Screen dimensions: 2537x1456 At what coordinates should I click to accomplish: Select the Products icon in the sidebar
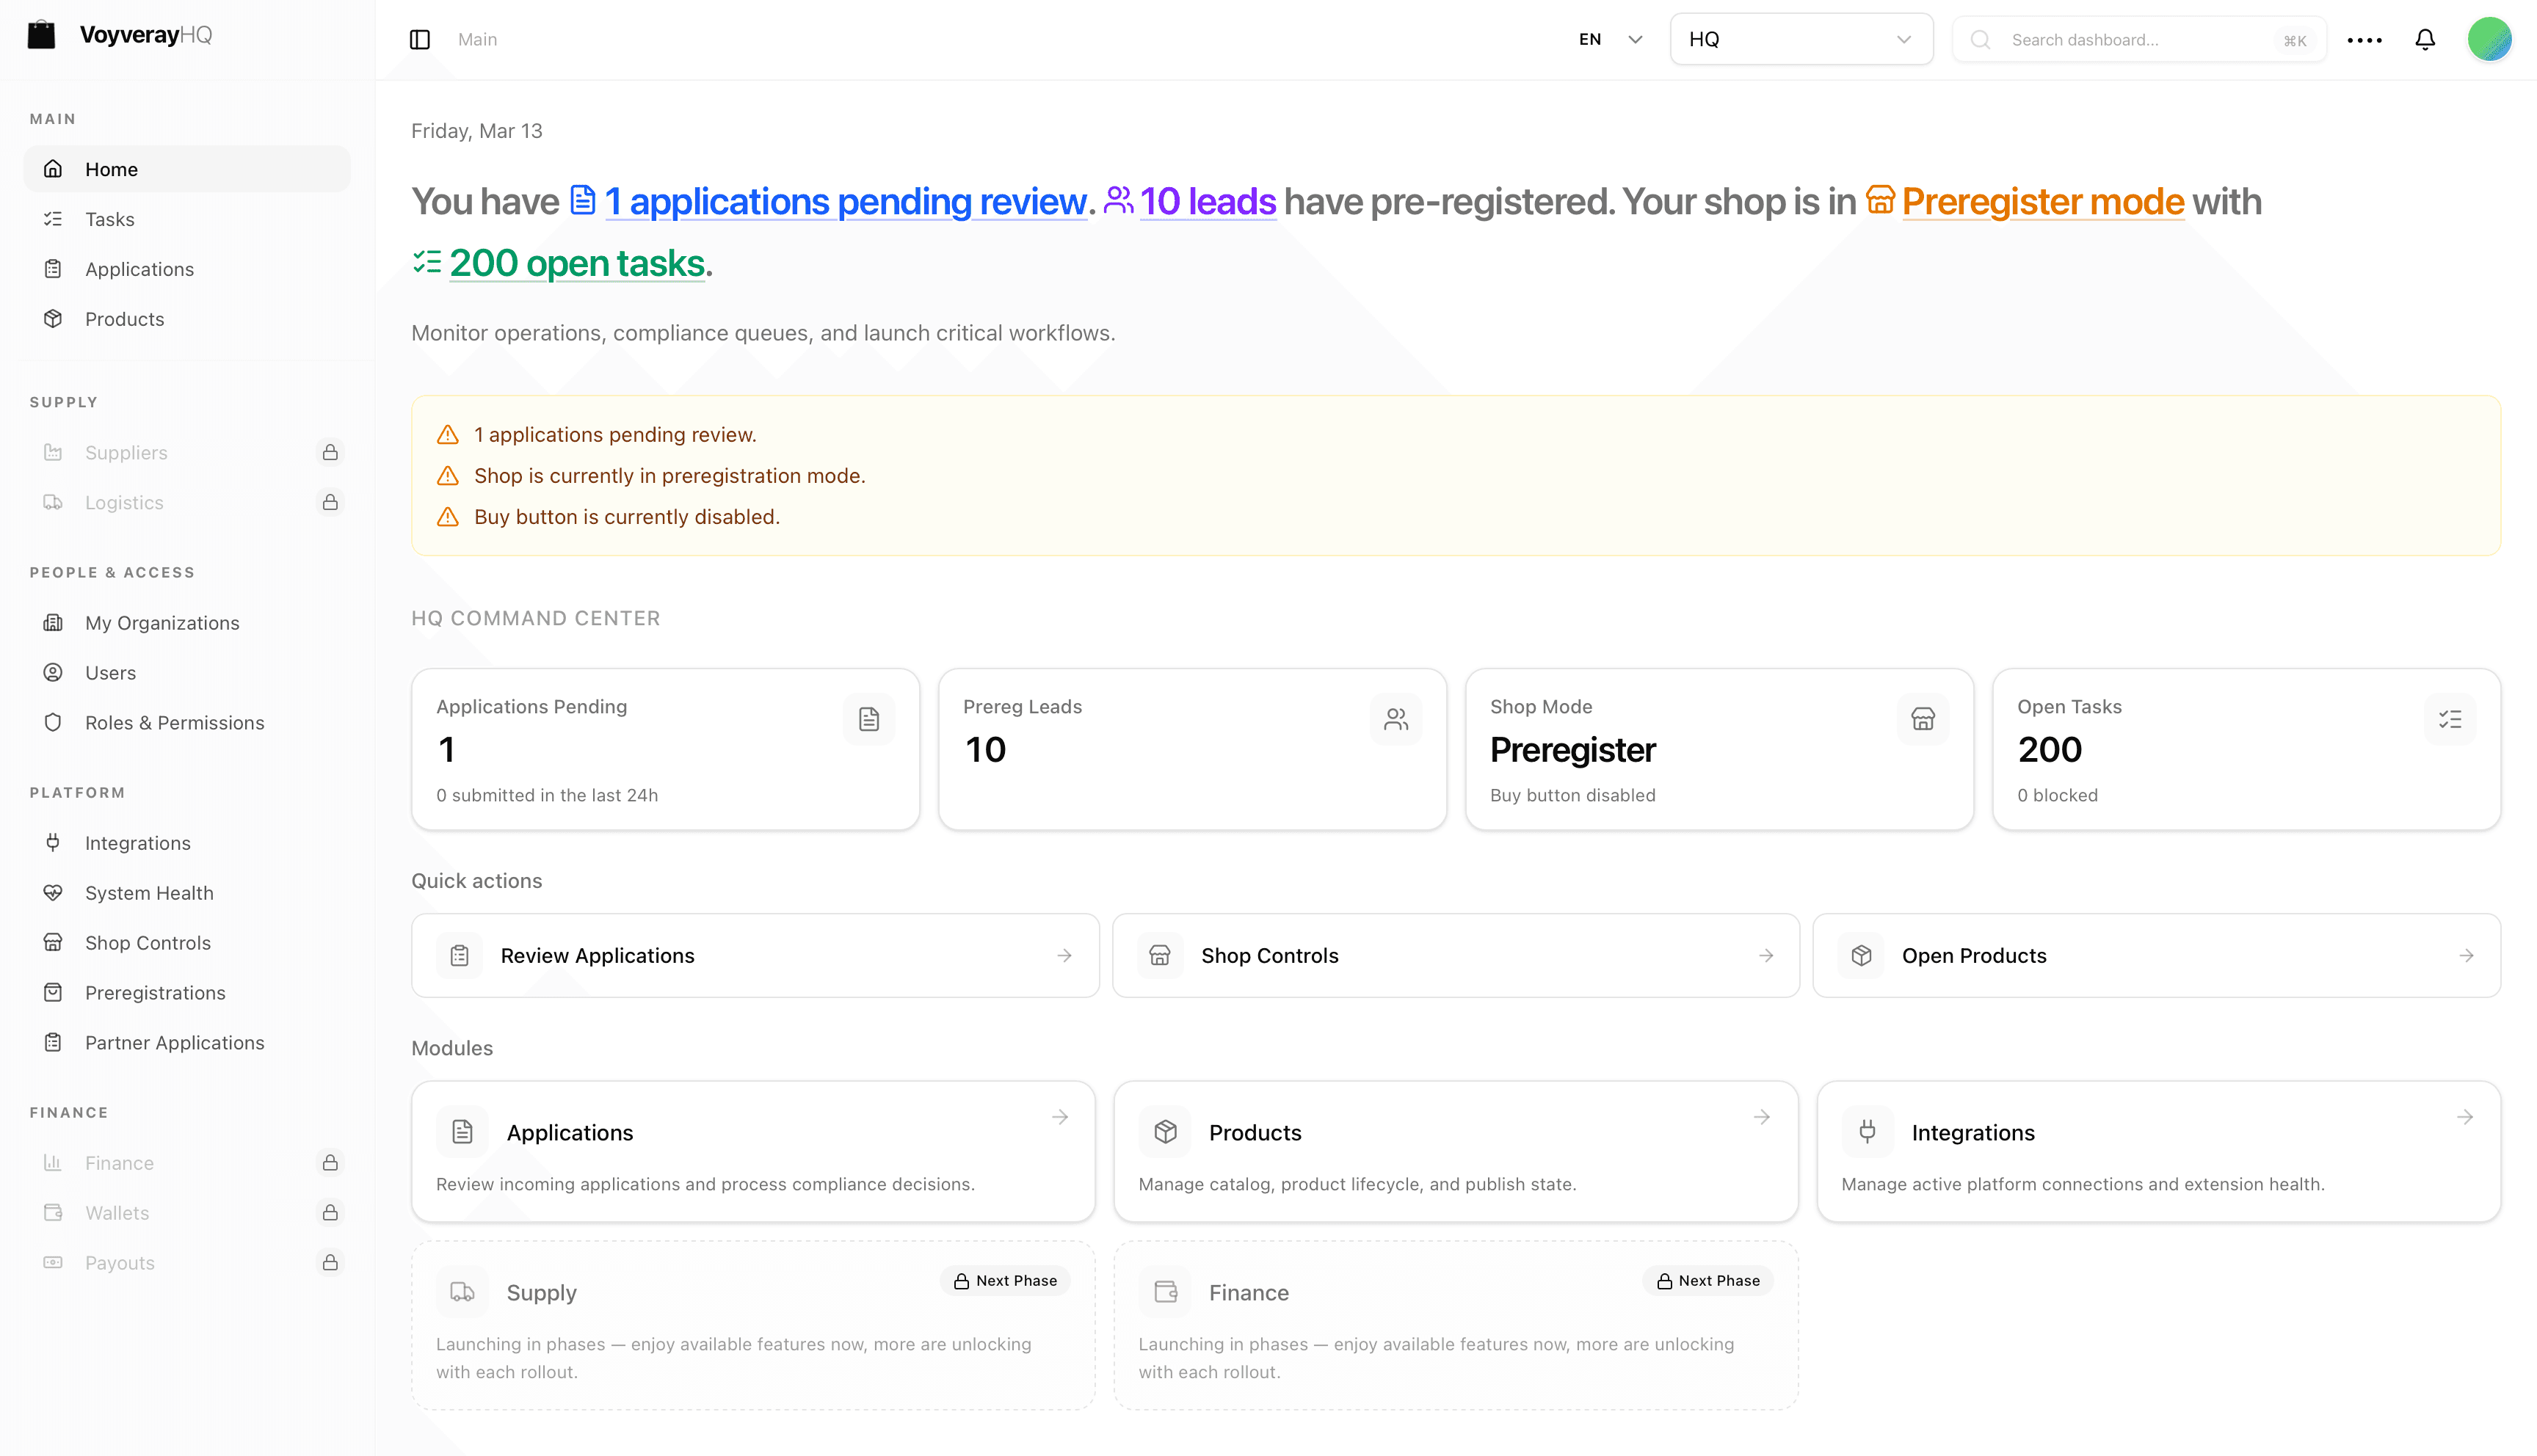53,318
